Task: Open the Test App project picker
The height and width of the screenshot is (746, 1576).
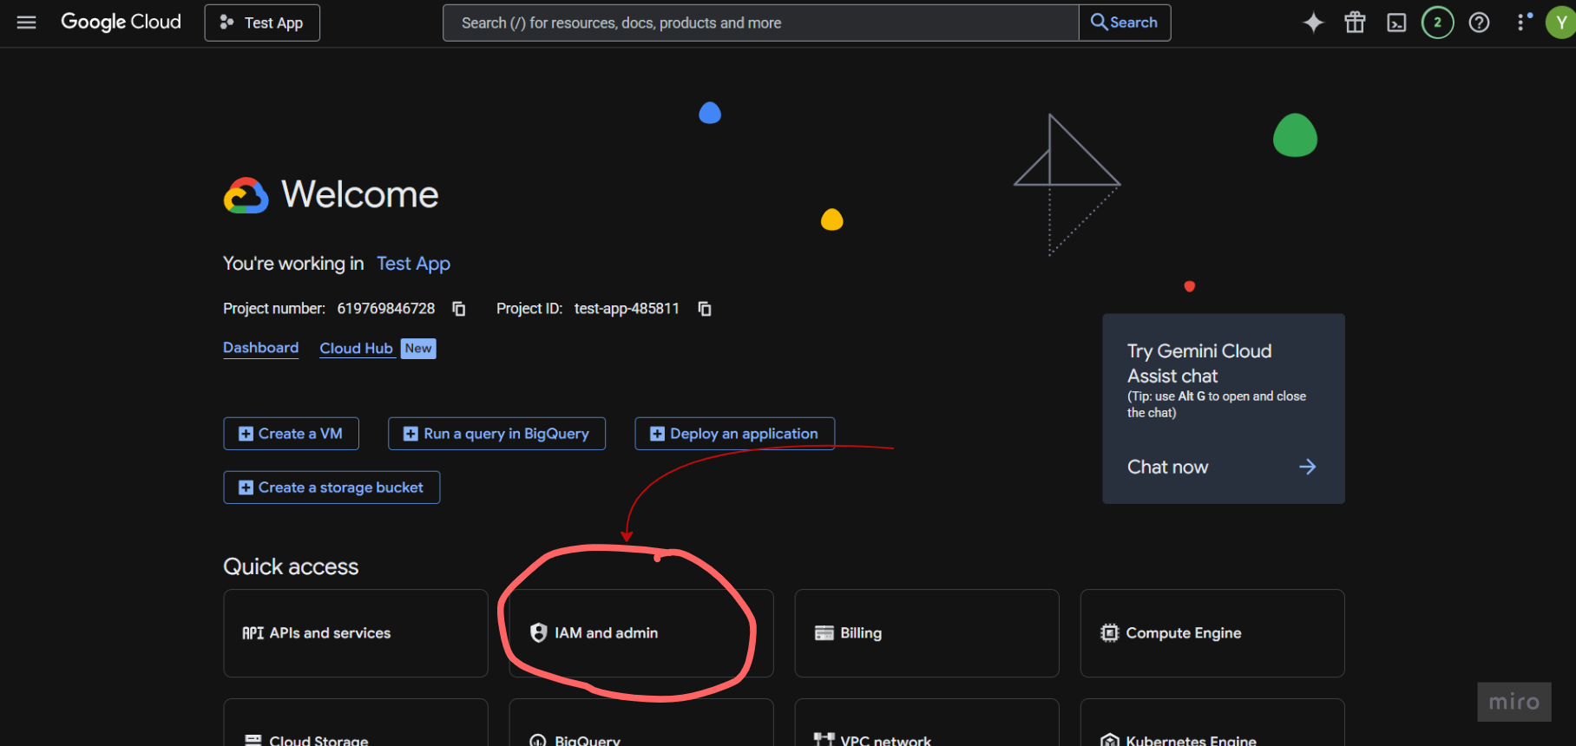Action: (262, 23)
